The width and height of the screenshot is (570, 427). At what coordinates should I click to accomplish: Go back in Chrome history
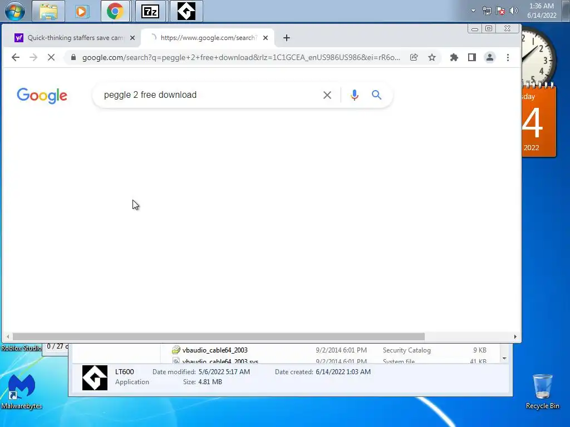point(16,57)
